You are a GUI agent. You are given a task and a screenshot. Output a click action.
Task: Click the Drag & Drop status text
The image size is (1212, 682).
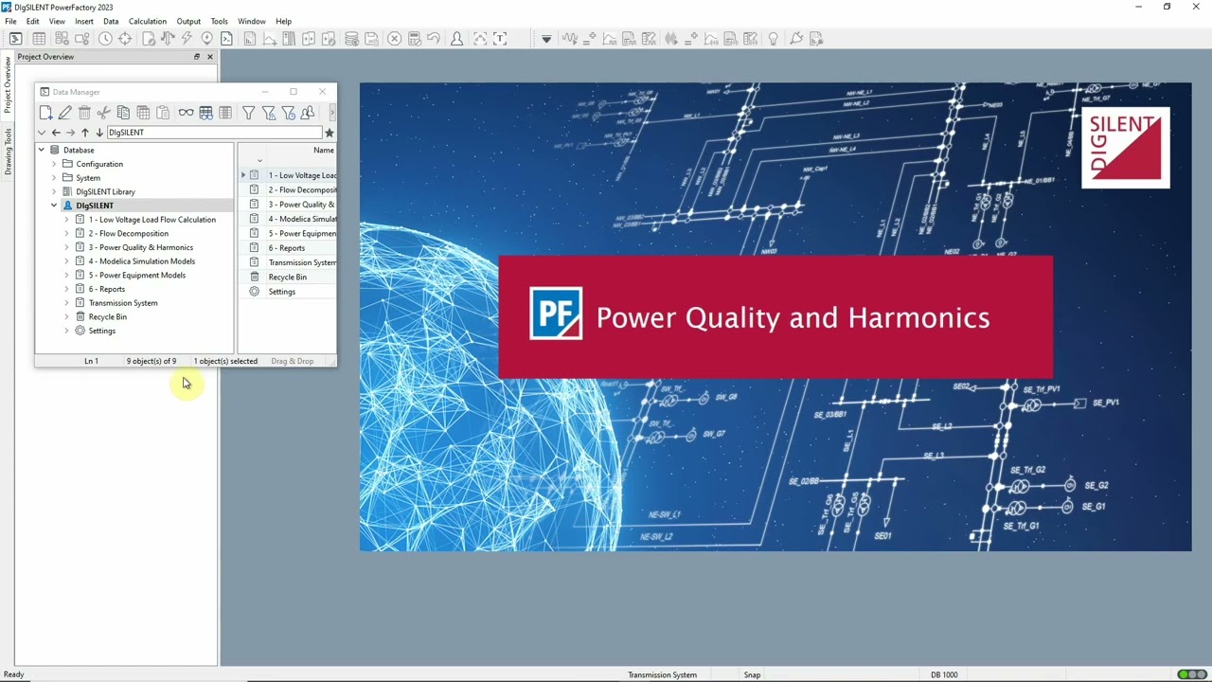[x=292, y=361]
